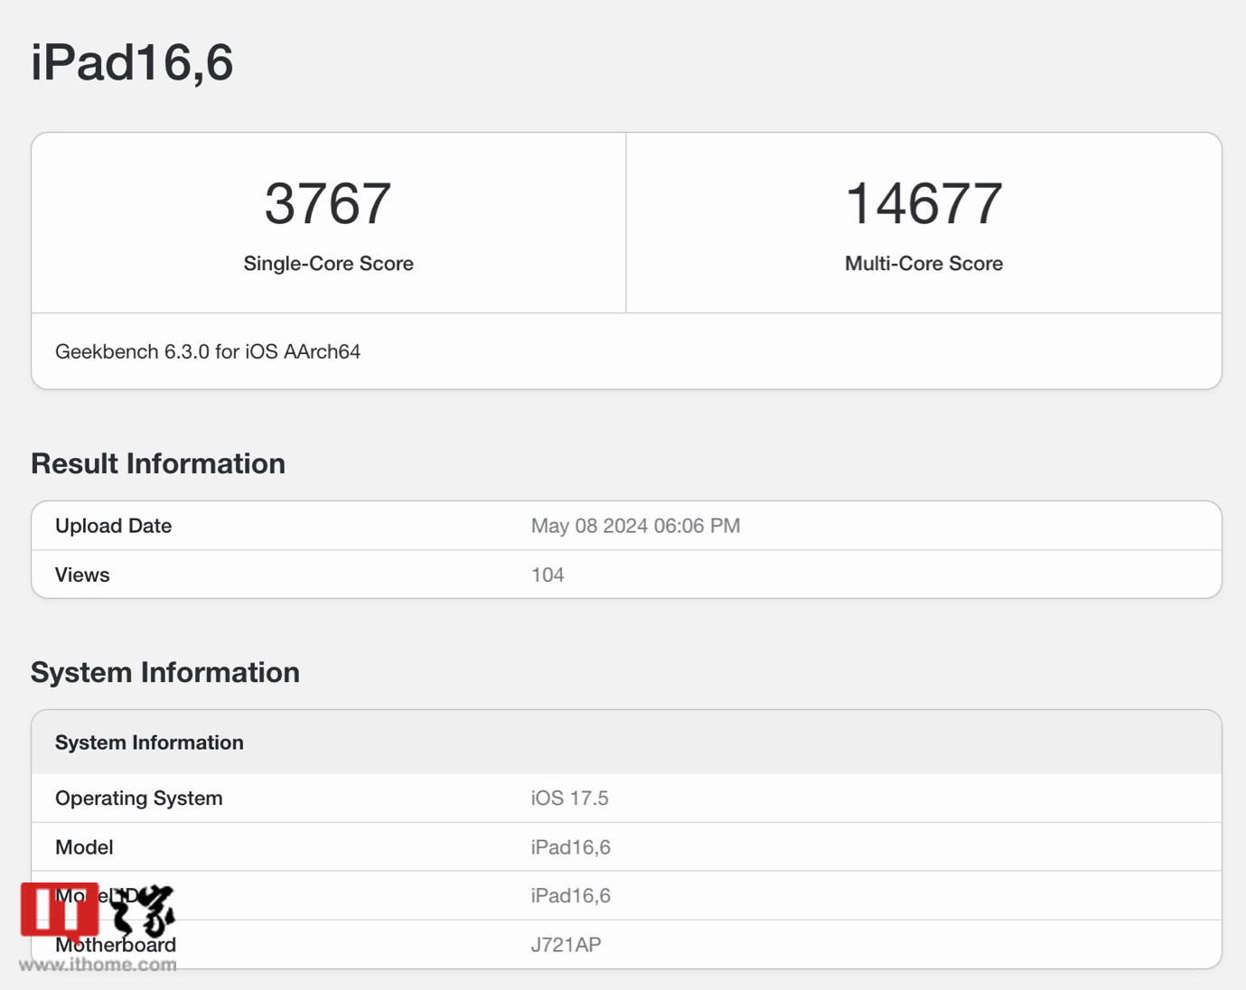
Task: Click the Geekbench 6.3.0 for iOS AArch64 text
Action: (208, 351)
